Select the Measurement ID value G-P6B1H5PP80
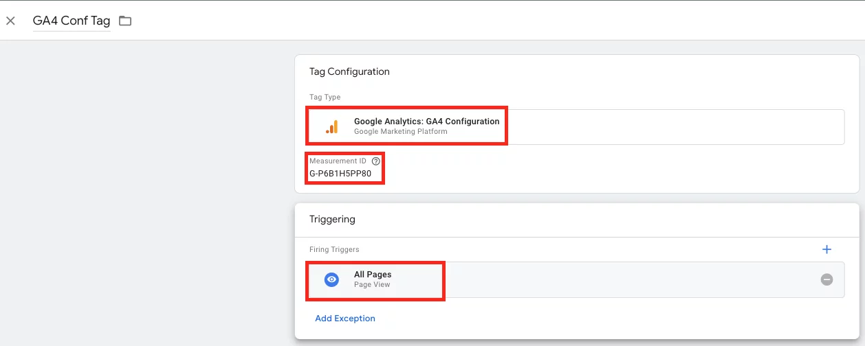The height and width of the screenshot is (346, 865). coord(340,174)
